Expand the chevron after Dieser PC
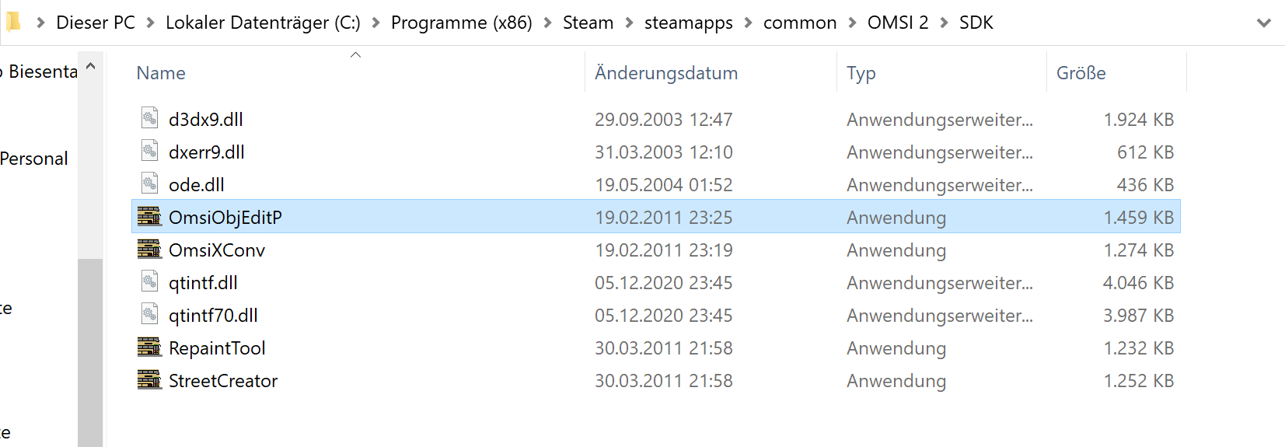This screenshot has height=447, width=1285. coord(150,23)
